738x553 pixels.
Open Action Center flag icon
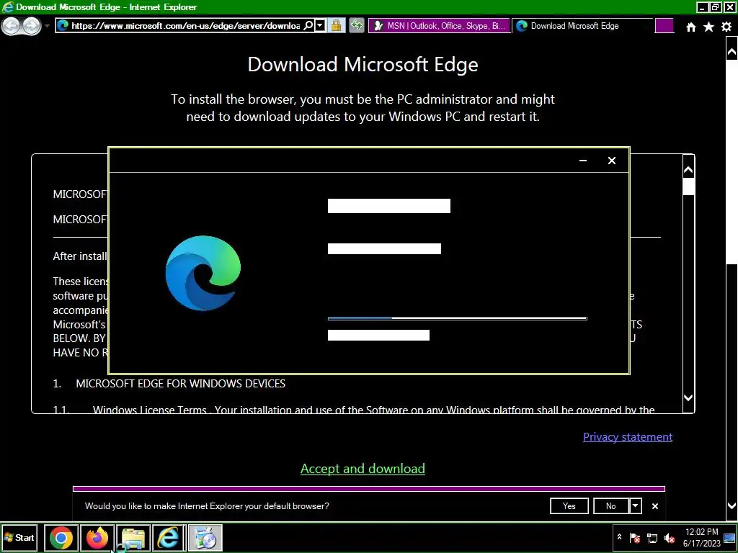click(634, 537)
